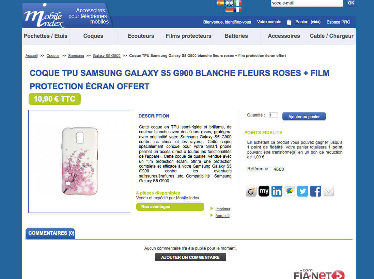Share on MySpace icon

coord(264,191)
